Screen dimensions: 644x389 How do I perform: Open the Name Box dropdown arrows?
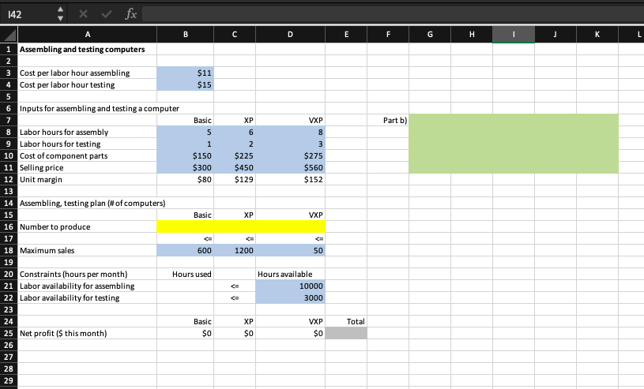click(x=60, y=14)
